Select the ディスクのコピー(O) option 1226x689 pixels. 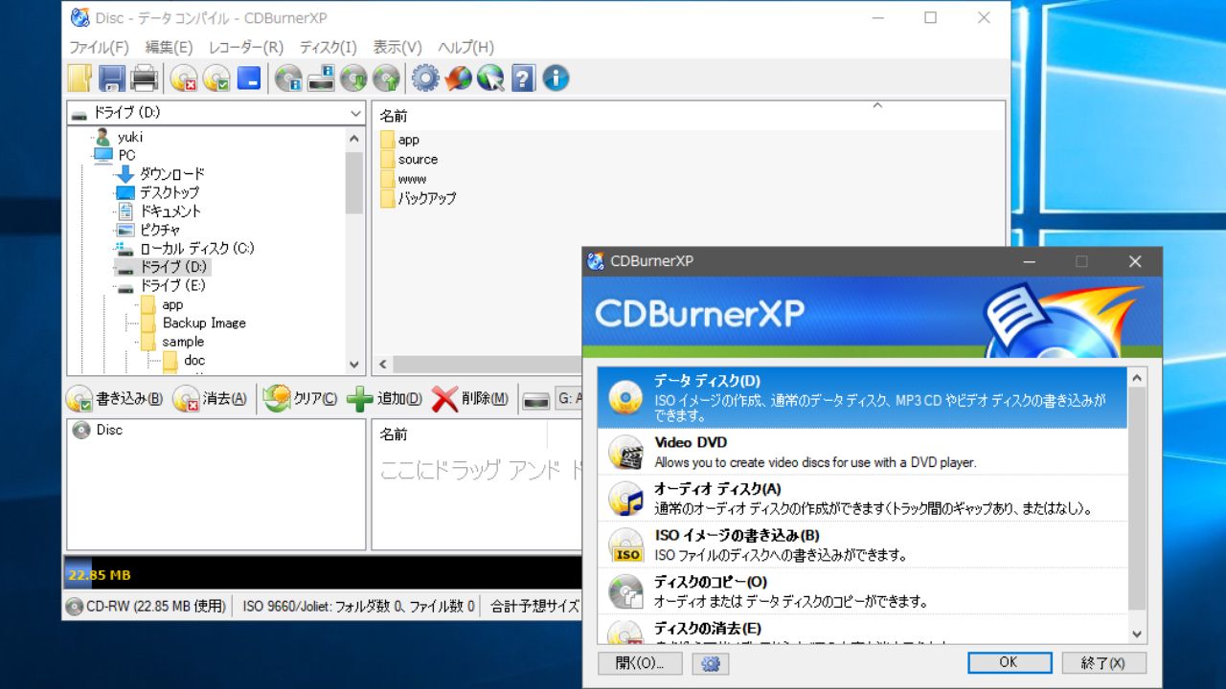click(x=862, y=591)
